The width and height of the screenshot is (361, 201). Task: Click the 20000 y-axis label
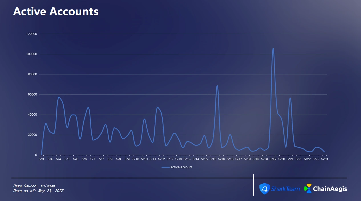pyautogui.click(x=33, y=135)
